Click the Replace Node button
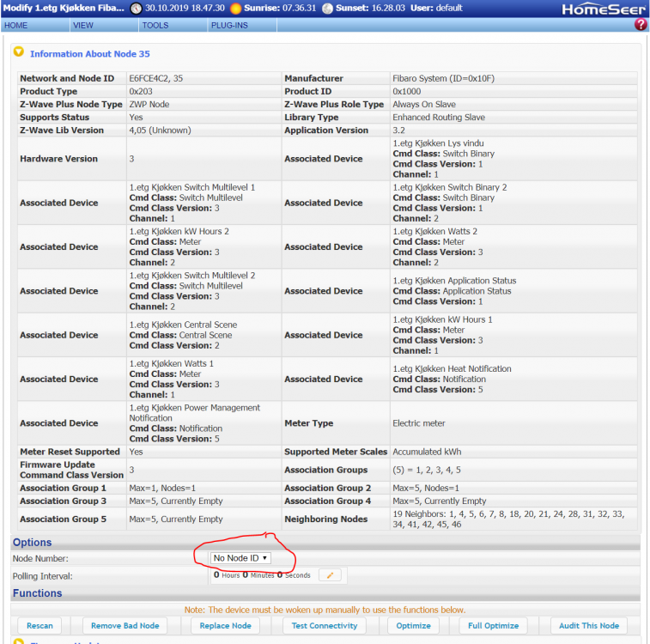 point(225,626)
